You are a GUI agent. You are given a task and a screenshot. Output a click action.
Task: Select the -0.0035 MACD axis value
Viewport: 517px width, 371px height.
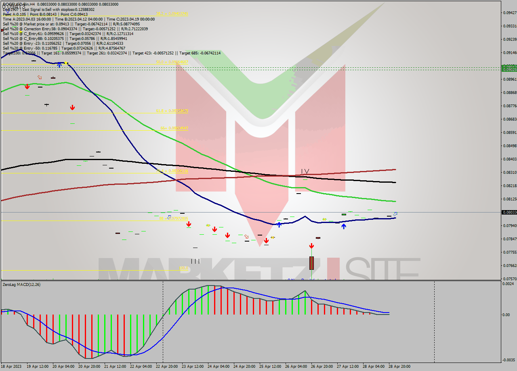click(509, 360)
